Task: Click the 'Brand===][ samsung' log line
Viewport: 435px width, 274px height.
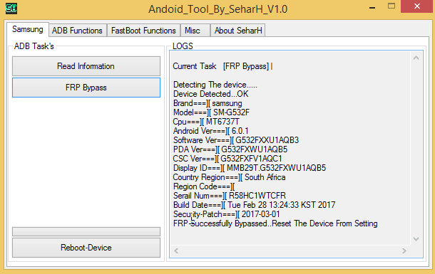Action: [x=208, y=103]
